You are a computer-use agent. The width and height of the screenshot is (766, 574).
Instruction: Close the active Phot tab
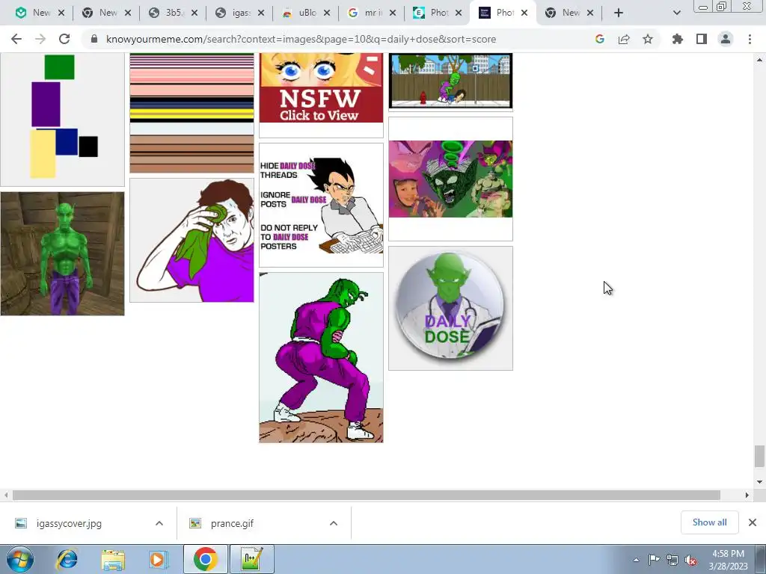(524, 13)
